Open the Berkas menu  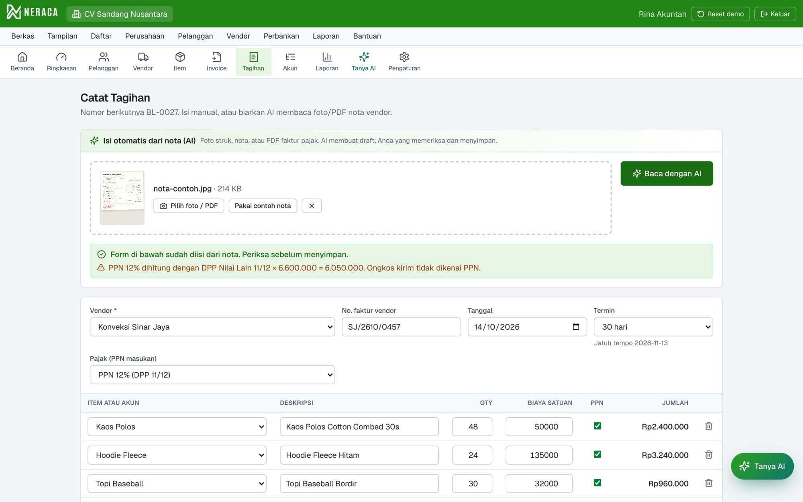coord(23,36)
